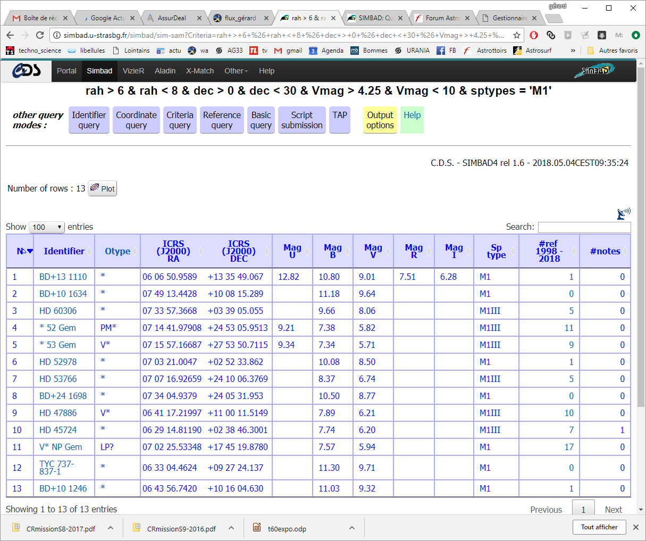Switch to the Boîte de réception Gmail tab
This screenshot has height=541, width=646.
[40, 18]
